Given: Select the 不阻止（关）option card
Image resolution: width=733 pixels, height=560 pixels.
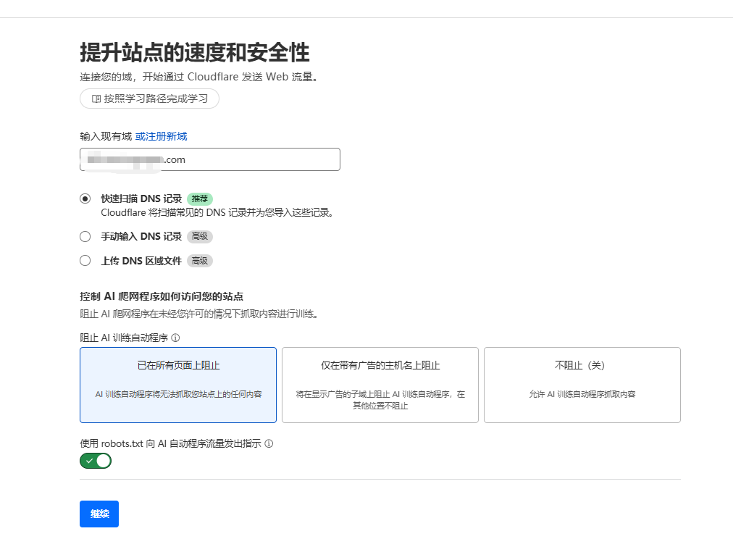Looking at the screenshot, I should (x=582, y=385).
